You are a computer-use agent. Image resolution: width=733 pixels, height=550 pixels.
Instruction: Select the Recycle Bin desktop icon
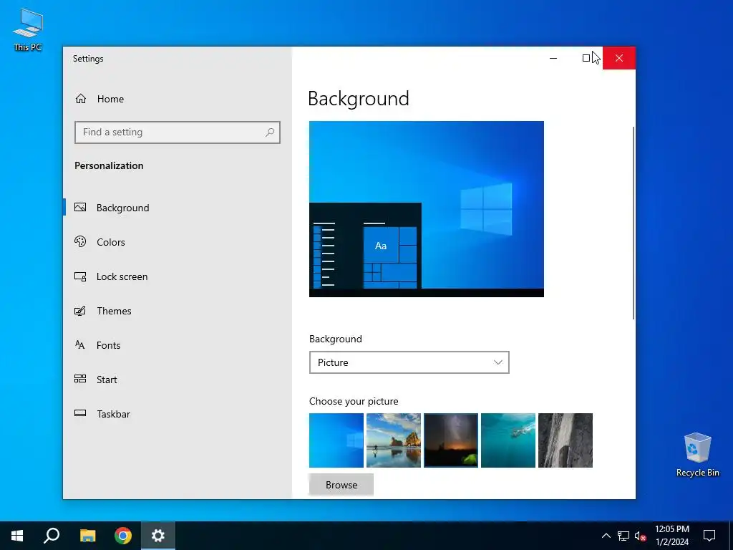pyautogui.click(x=697, y=455)
